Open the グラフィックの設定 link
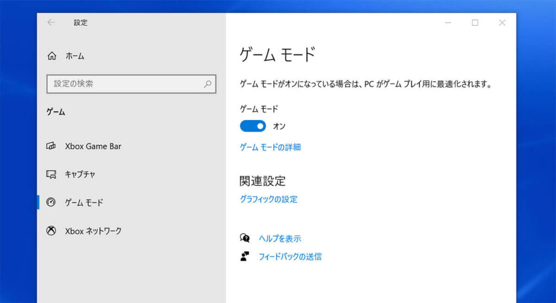Image resolution: width=556 pixels, height=303 pixels. coord(269,199)
